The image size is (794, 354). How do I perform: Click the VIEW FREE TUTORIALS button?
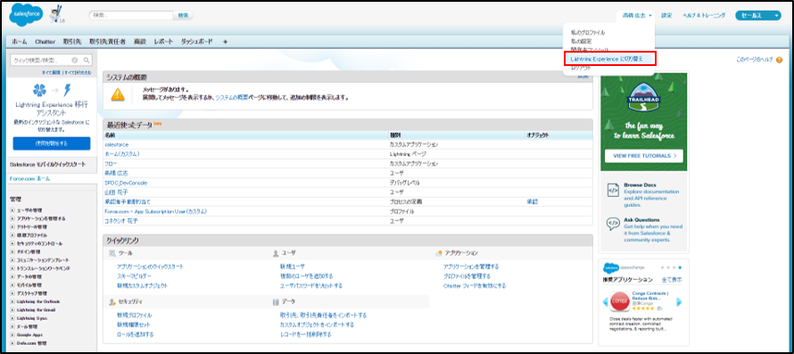[x=644, y=156]
